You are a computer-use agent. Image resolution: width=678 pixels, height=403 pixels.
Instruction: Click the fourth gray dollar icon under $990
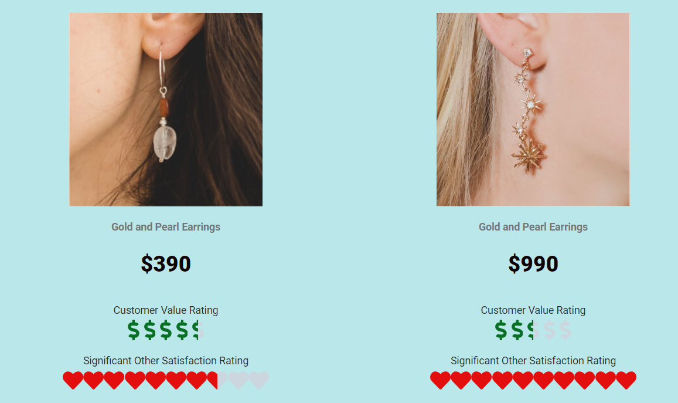click(549, 330)
